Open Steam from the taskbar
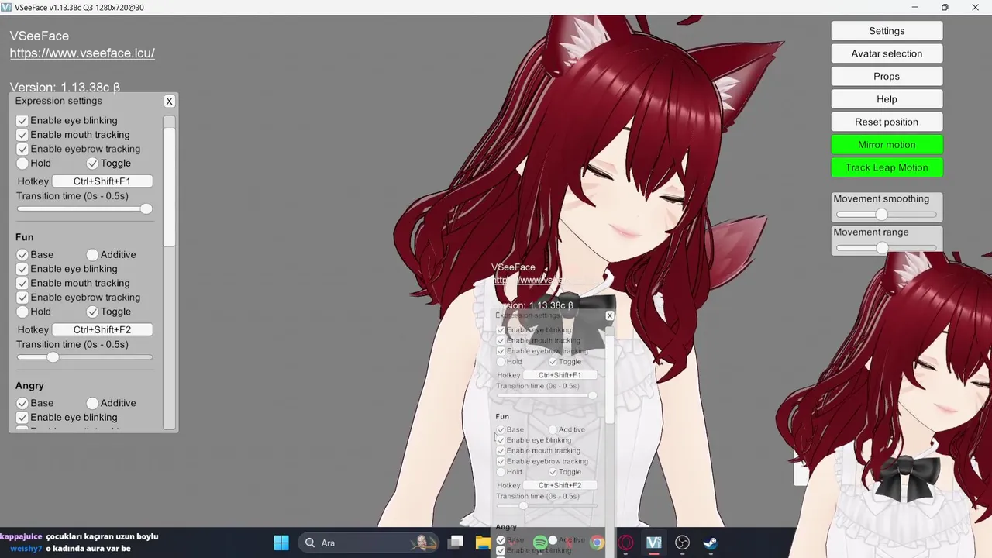 (710, 542)
